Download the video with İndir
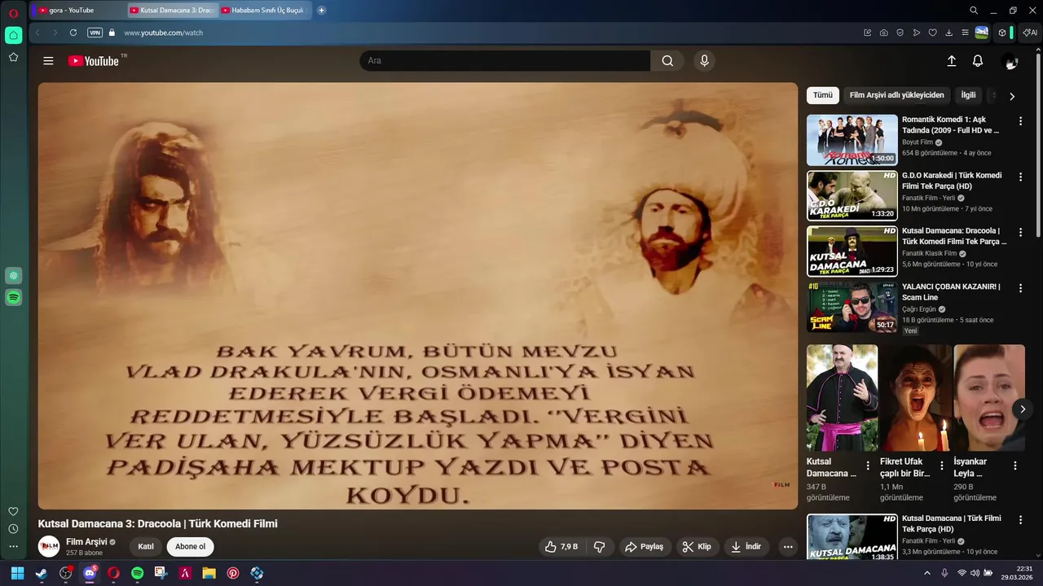This screenshot has width=1043, height=586. pyautogui.click(x=746, y=547)
